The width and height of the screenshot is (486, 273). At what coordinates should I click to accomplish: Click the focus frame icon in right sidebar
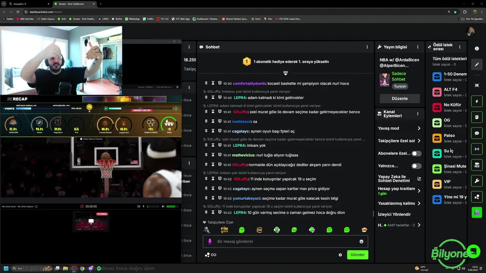(x=477, y=85)
